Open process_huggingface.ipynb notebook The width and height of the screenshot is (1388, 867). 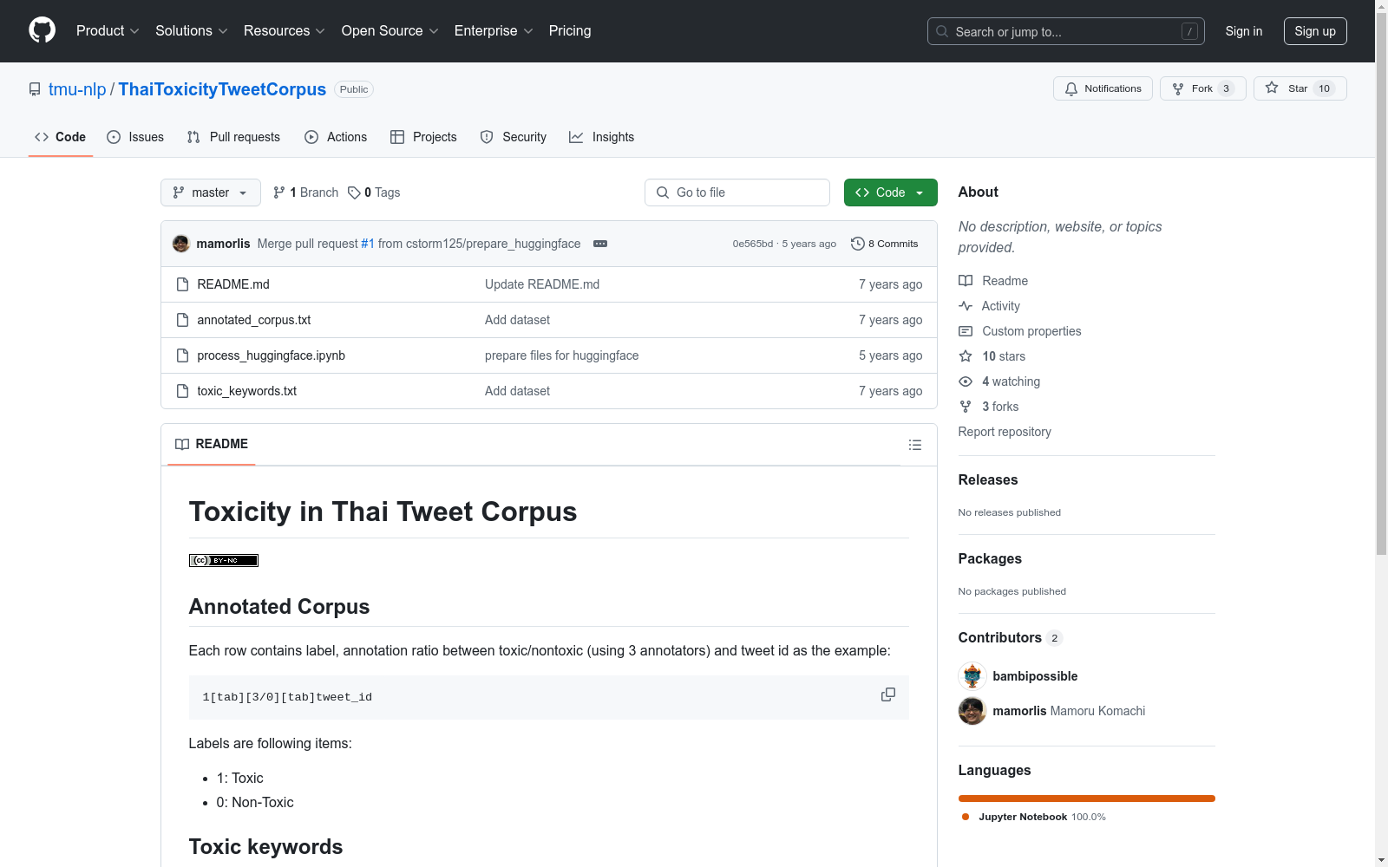pyautogui.click(x=272, y=355)
